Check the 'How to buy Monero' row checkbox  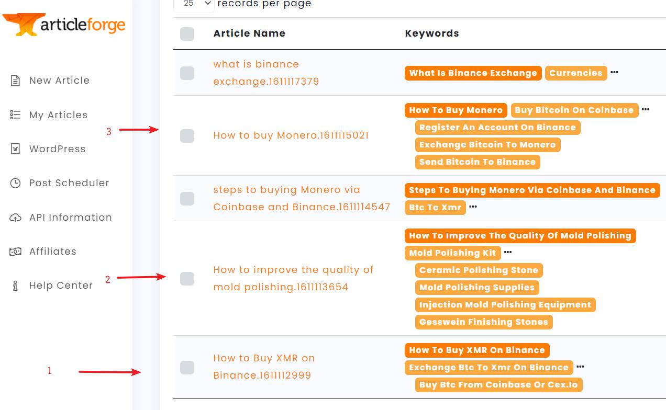pyautogui.click(x=187, y=136)
